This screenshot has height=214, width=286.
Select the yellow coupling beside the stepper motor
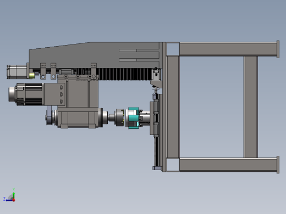click(31, 75)
